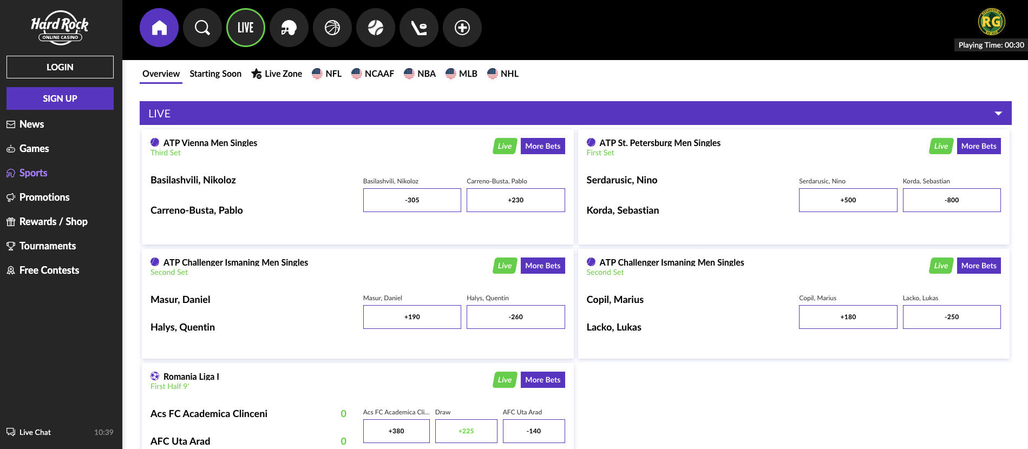The height and width of the screenshot is (449, 1028).
Task: Click Acs FC Academica Clinceni team name
Action: 209,414
